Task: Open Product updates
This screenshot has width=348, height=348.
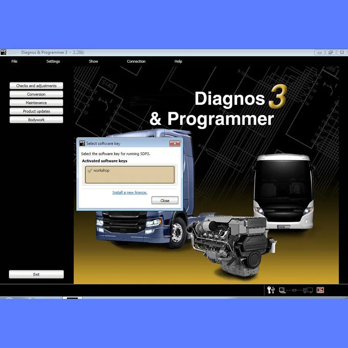Action: pos(36,111)
